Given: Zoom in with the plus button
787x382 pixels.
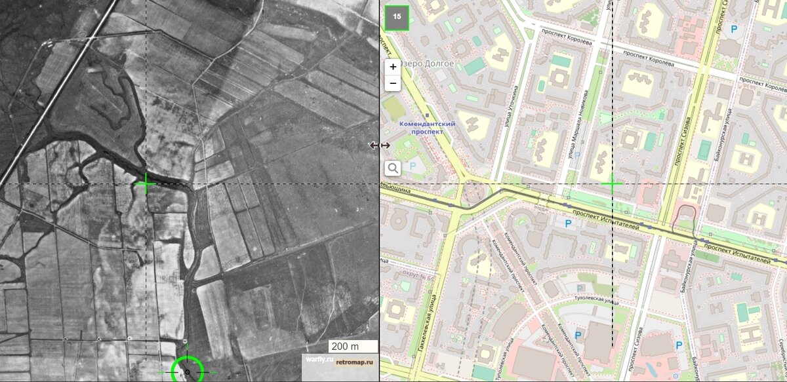Looking at the screenshot, I should 393,66.
